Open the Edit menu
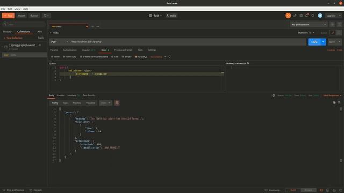 click(x=10, y=9)
